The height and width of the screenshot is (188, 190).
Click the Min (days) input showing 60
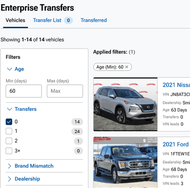point(24,91)
